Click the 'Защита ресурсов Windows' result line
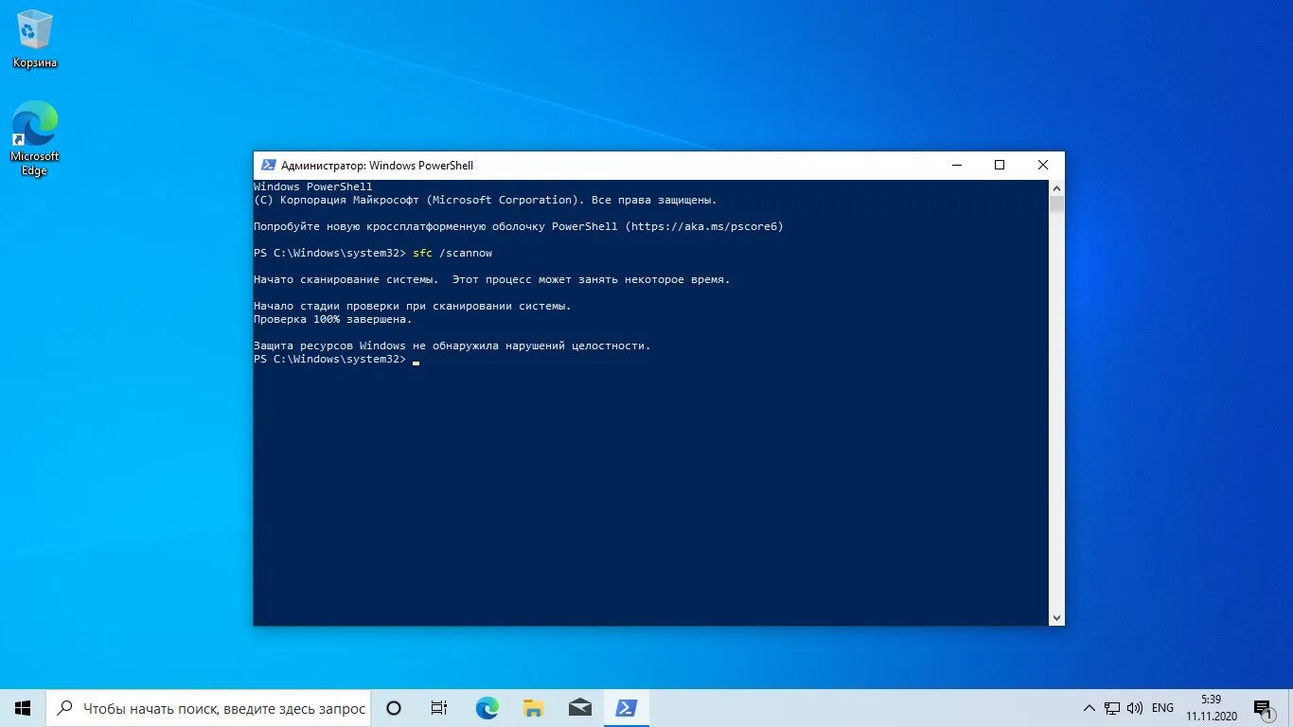The width and height of the screenshot is (1293, 727). pos(452,346)
